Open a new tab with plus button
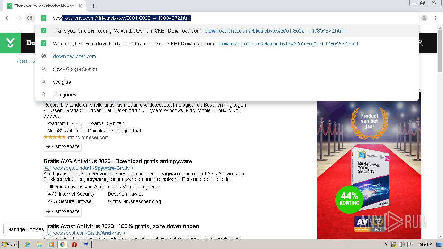 click(x=93, y=6)
